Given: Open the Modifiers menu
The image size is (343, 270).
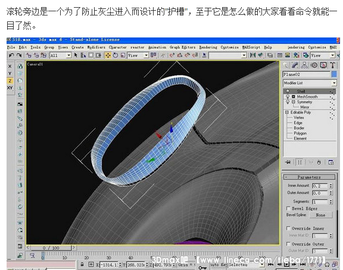Looking at the screenshot, I should 96,47.
